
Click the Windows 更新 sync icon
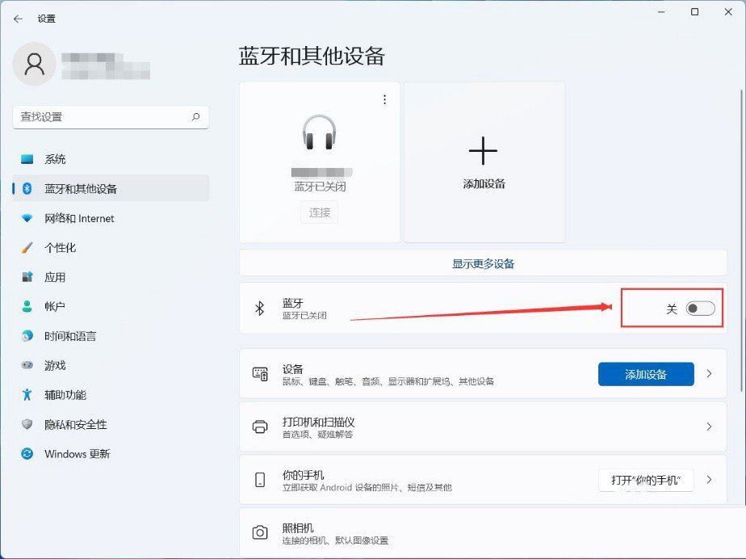coord(27,453)
